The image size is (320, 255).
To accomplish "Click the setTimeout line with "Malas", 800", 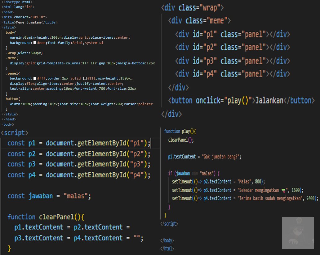I will 219,182.
